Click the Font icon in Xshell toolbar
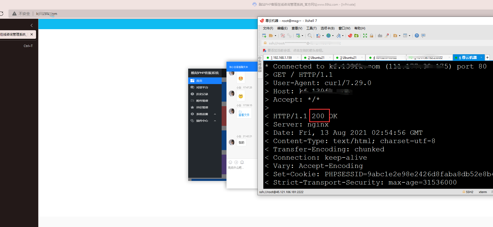Viewport: 493px width, 227px height. pyautogui.click(x=338, y=36)
